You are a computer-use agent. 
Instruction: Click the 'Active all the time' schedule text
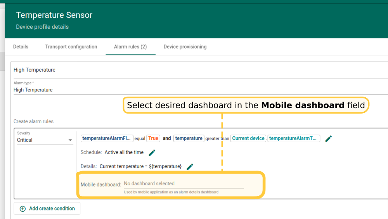coord(124,152)
